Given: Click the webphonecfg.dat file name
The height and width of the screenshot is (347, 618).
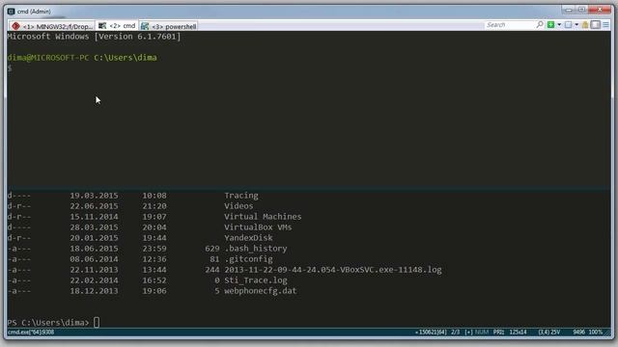Looking at the screenshot, I should point(261,291).
